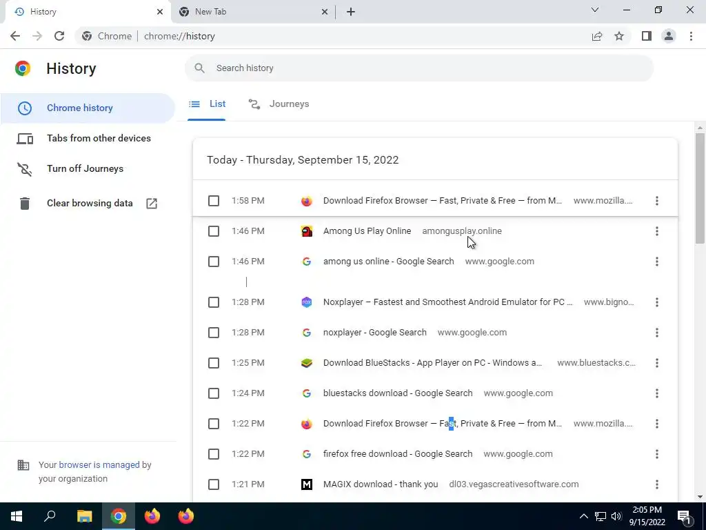
Task: Open actions menu for 1:58 PM Firefox entry
Action: coord(657,201)
